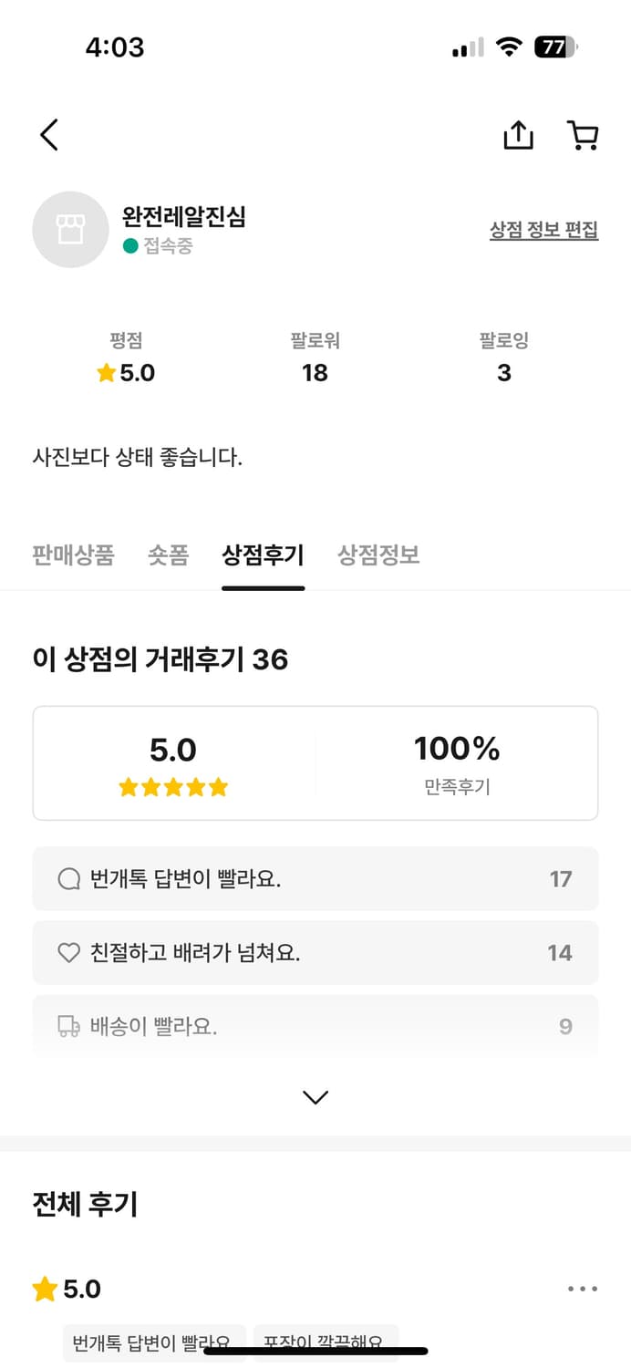
Task: Tap the 팔로잉 count 3
Action: click(x=503, y=372)
